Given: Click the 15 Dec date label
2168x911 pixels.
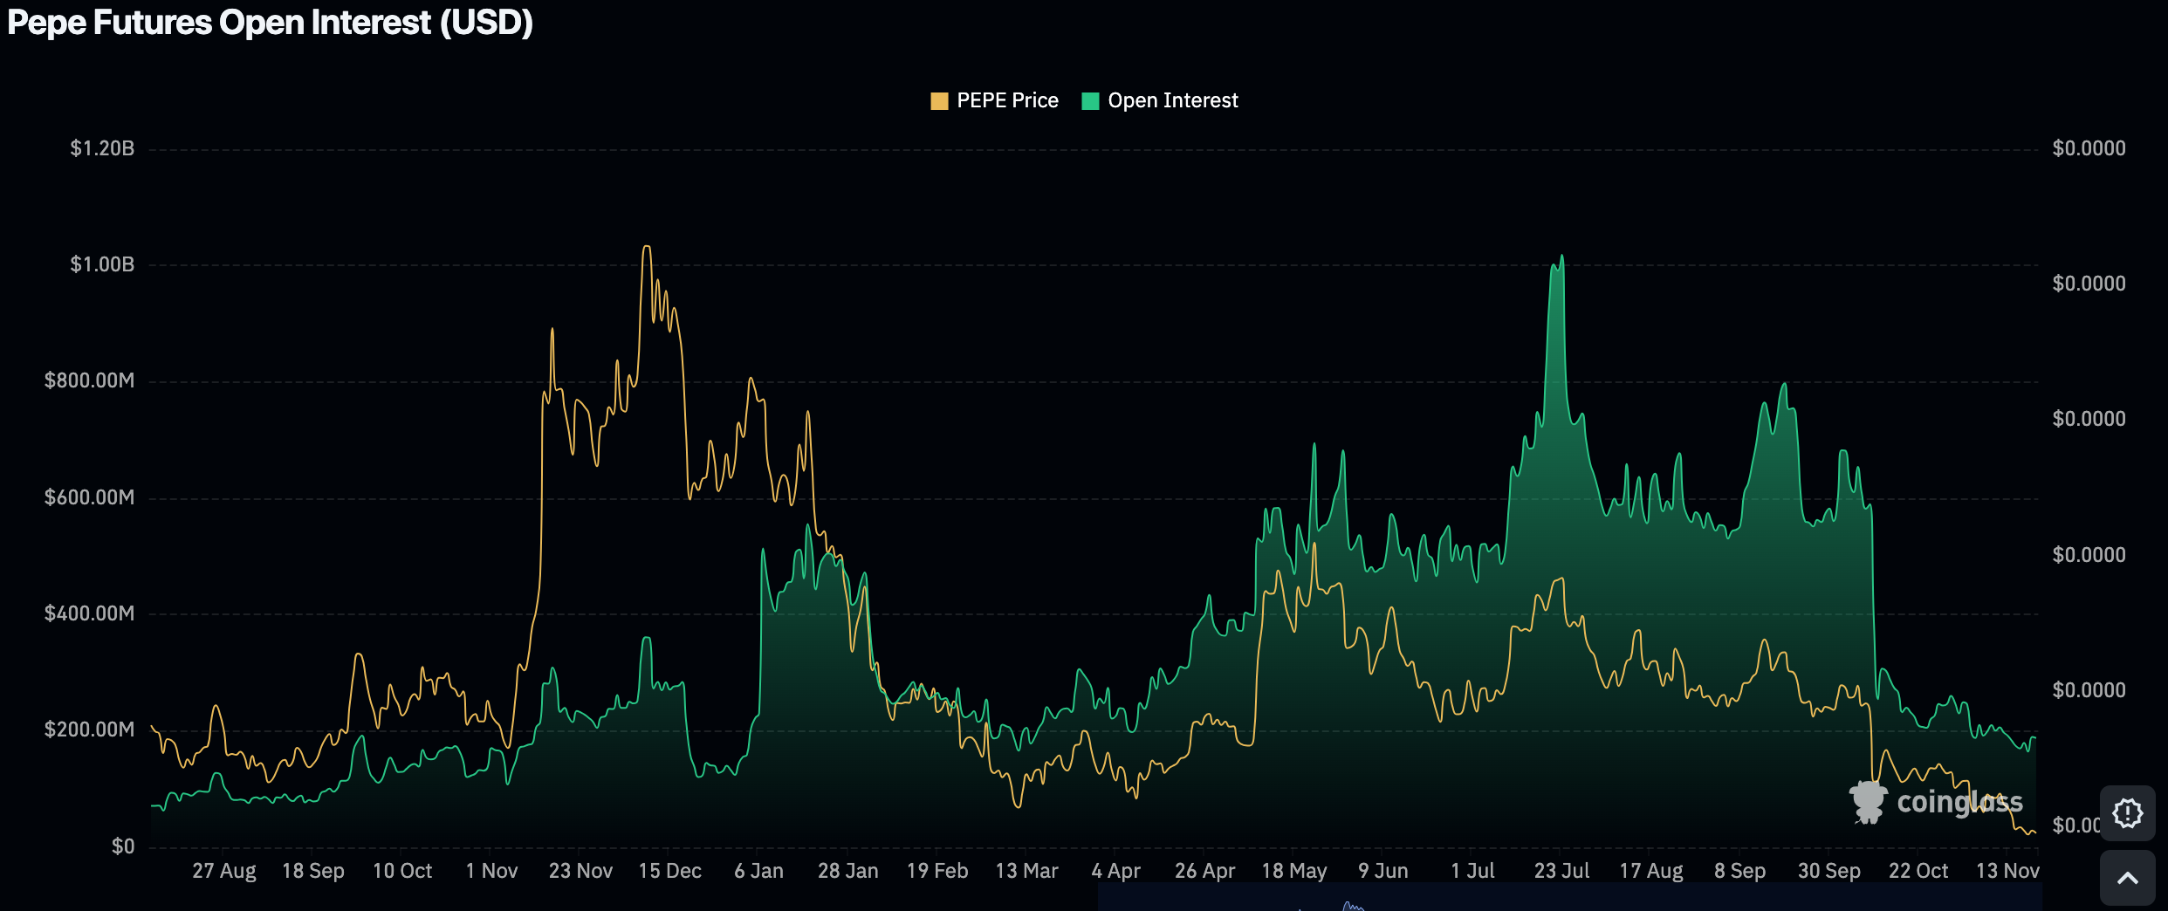Looking at the screenshot, I should coord(669,871).
